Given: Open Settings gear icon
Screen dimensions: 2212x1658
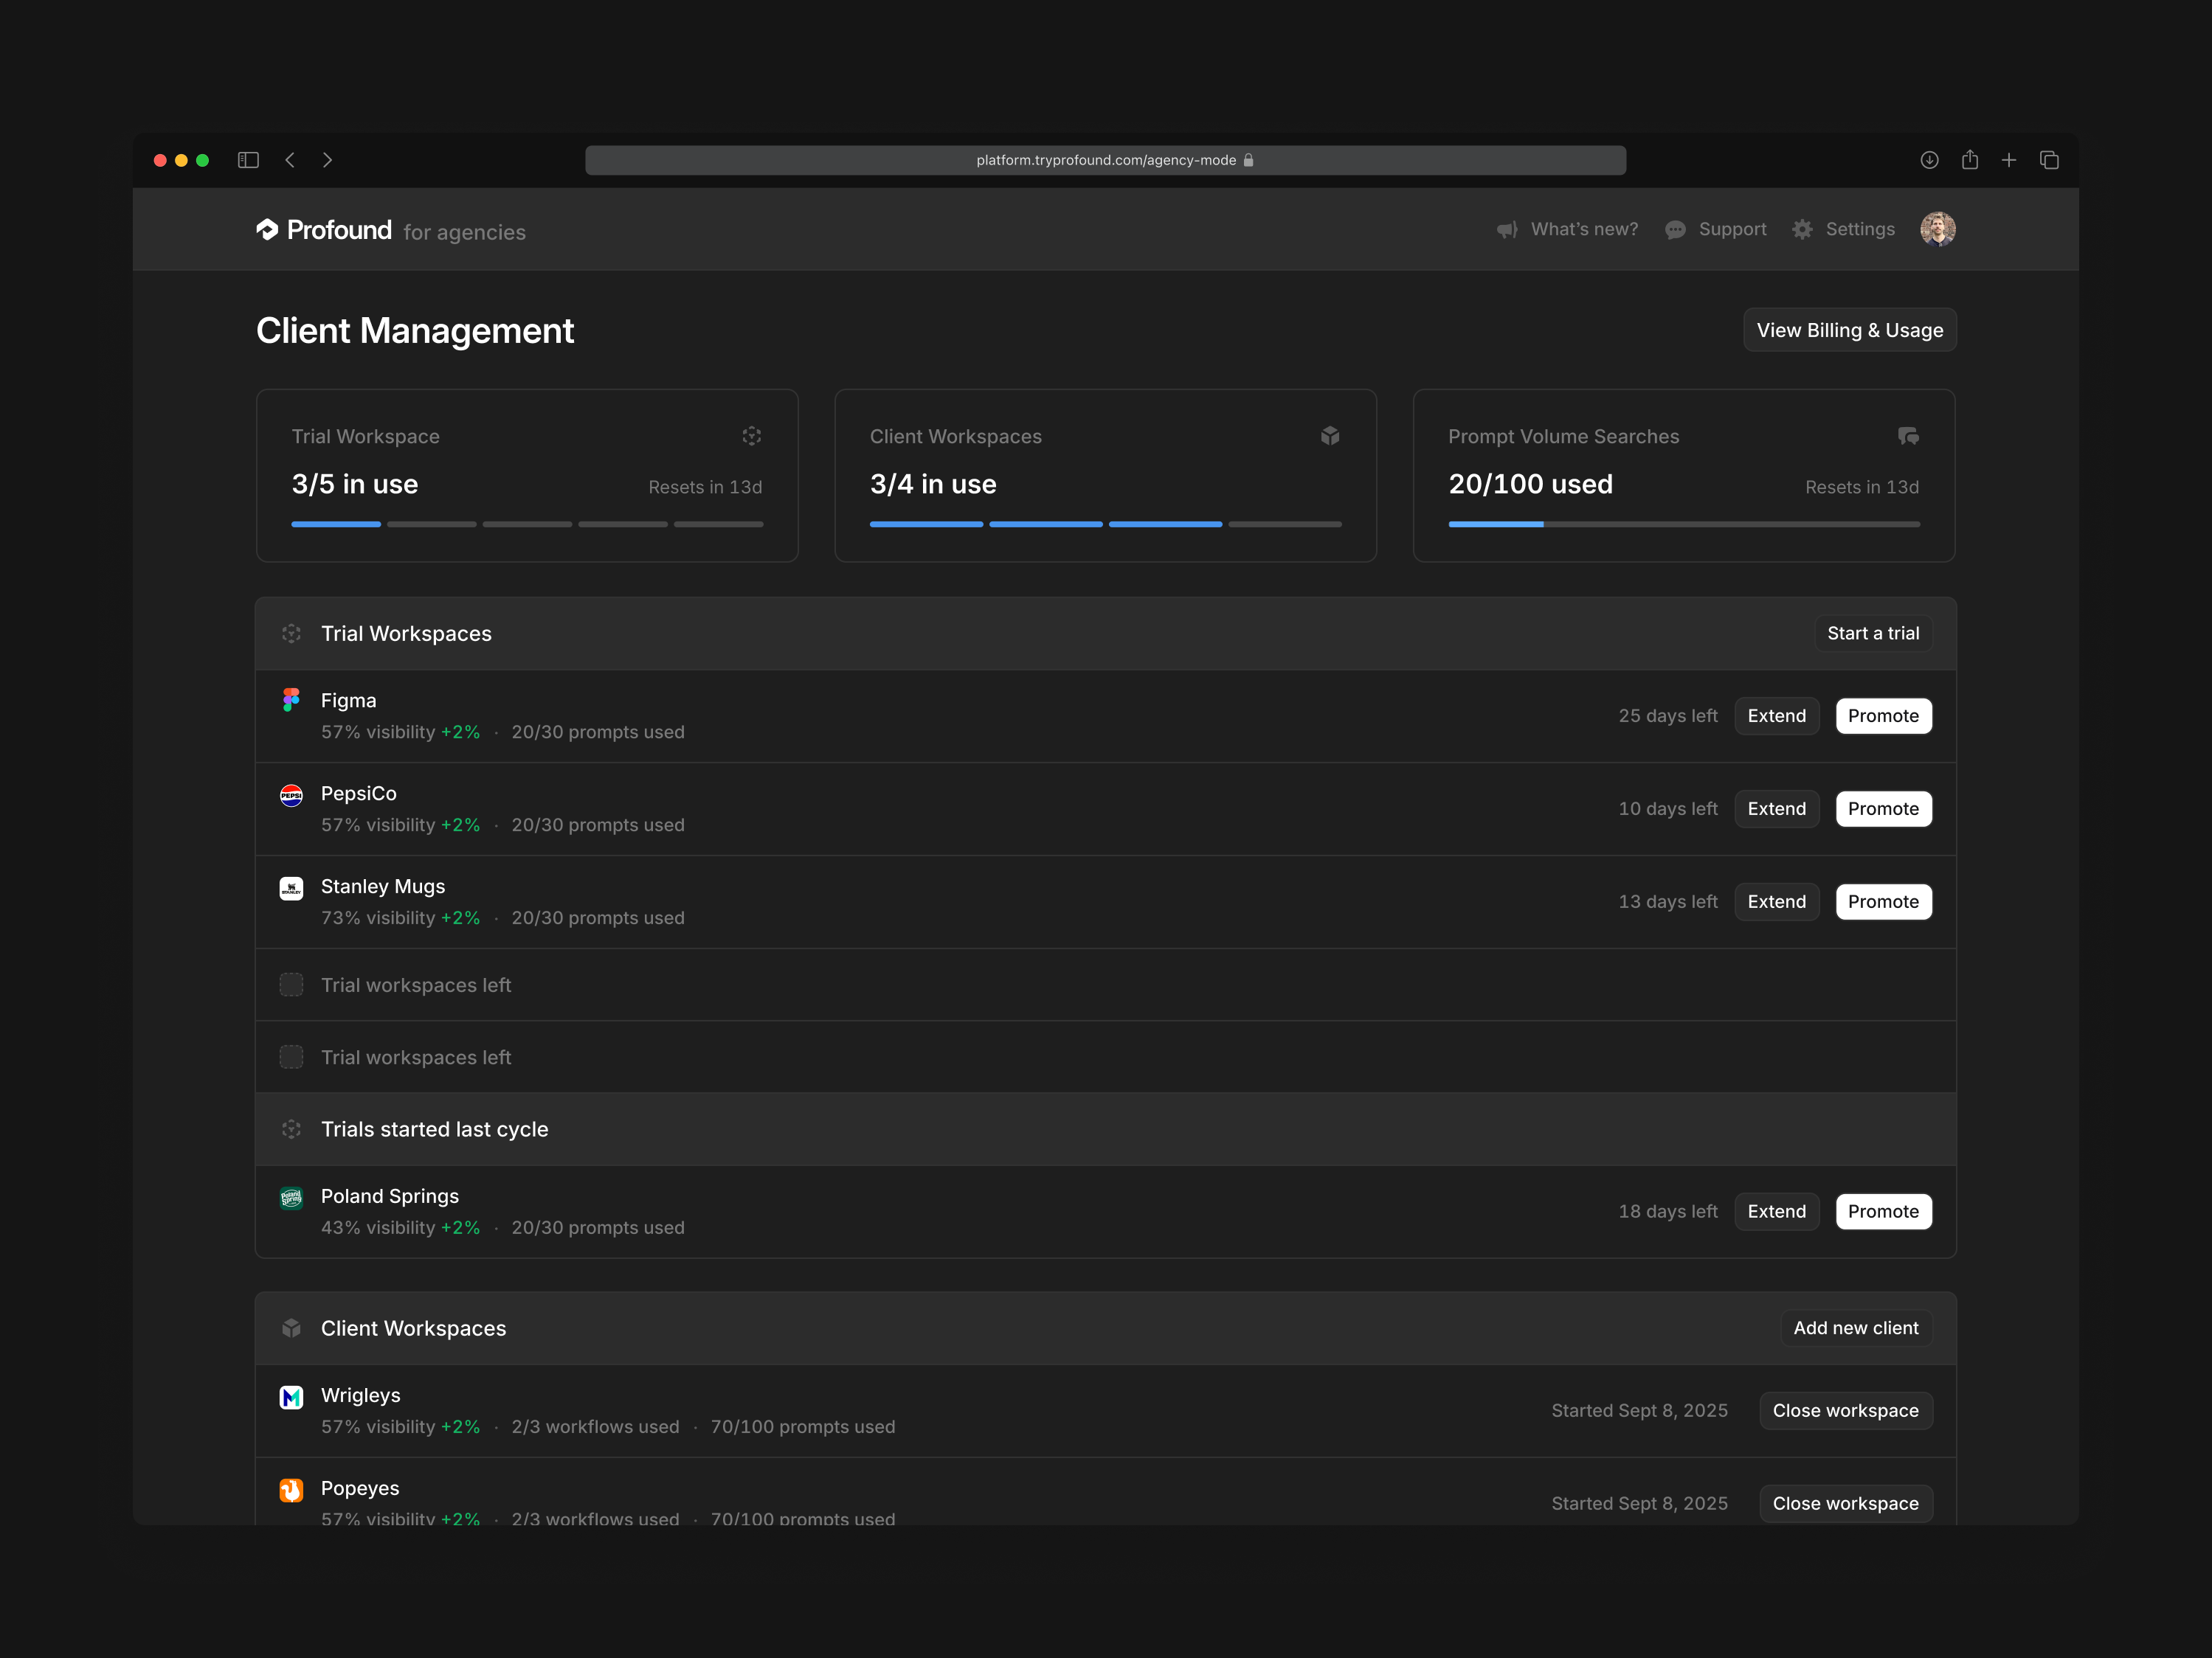Looking at the screenshot, I should [x=1802, y=230].
